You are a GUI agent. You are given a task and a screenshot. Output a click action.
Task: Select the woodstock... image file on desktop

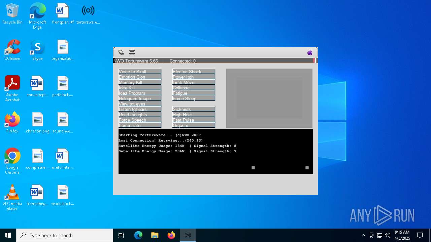point(63,195)
